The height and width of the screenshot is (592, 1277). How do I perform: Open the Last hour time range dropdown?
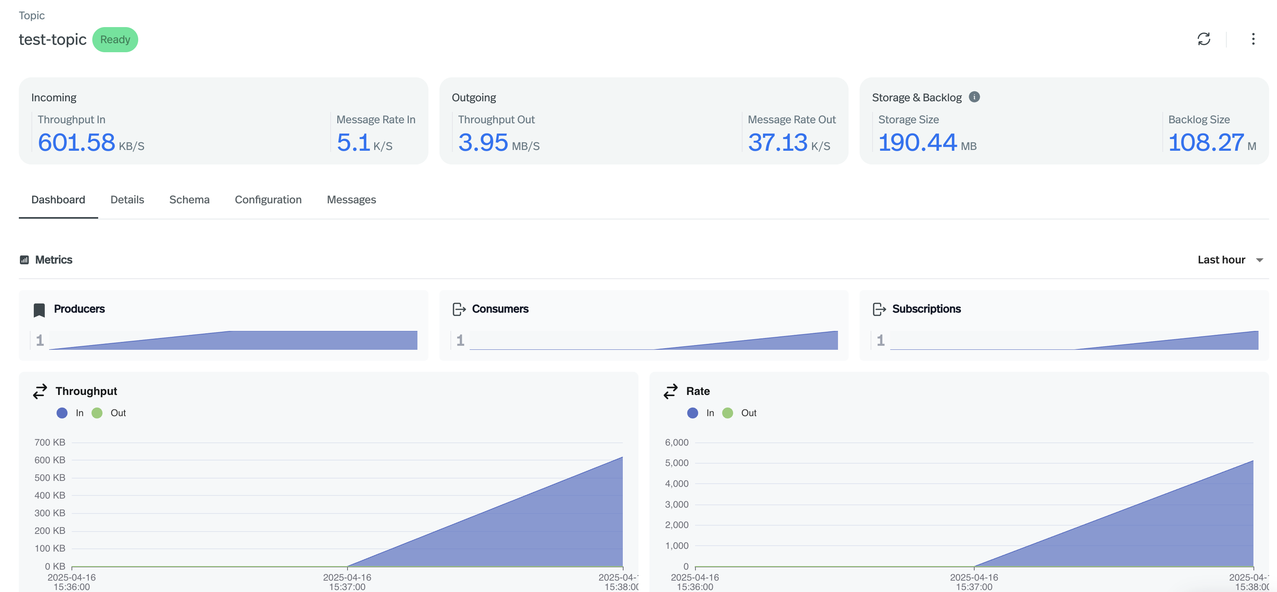[x=1230, y=259]
